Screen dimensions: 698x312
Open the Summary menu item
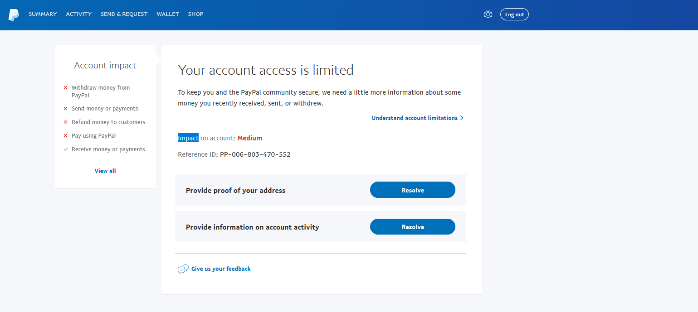(x=43, y=14)
